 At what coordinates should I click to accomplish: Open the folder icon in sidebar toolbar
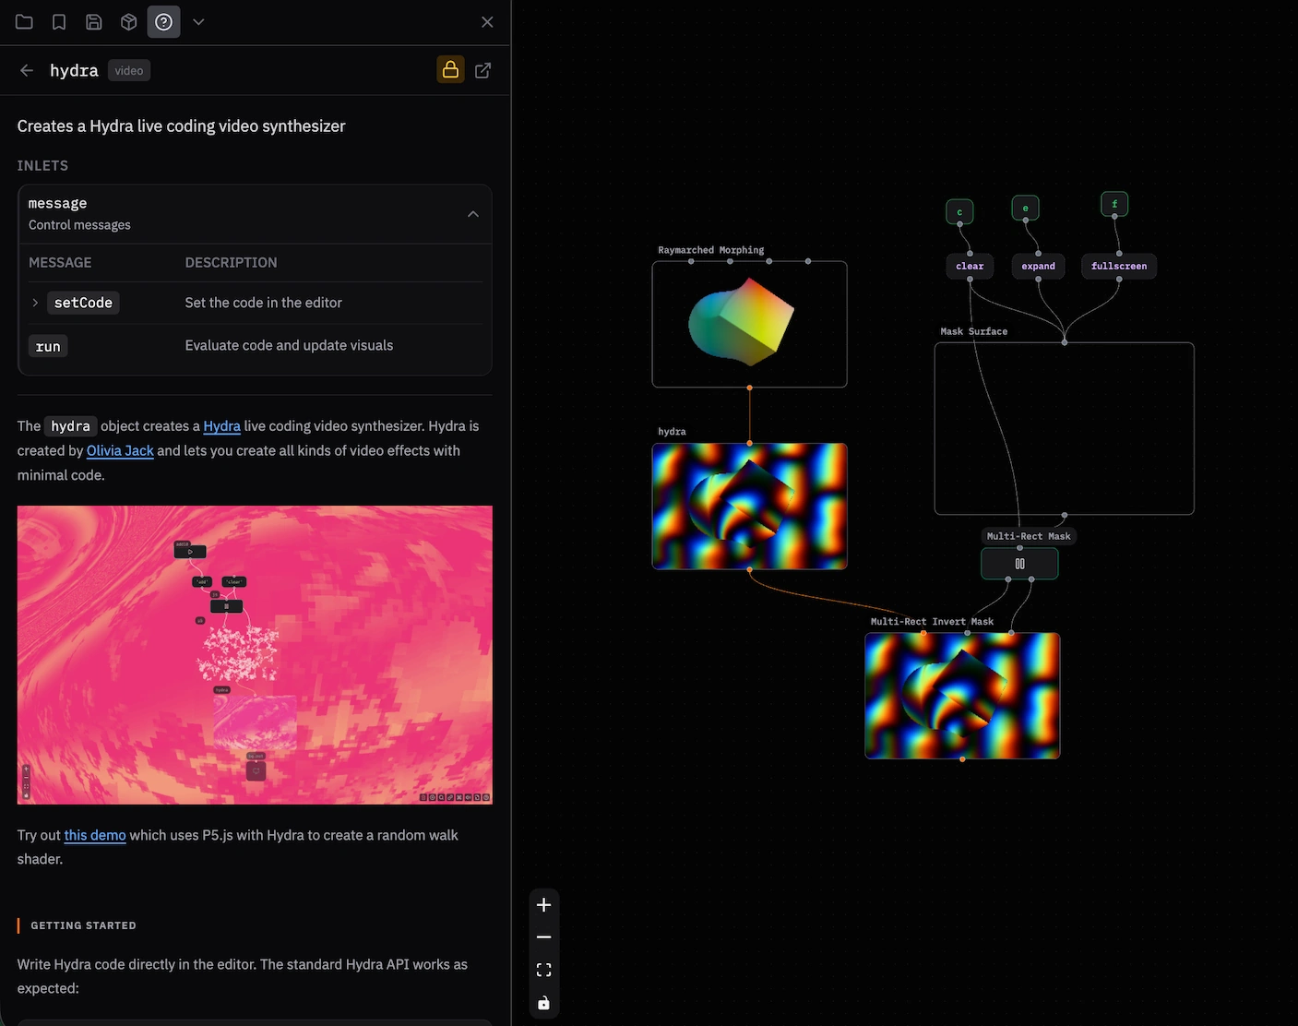click(24, 22)
